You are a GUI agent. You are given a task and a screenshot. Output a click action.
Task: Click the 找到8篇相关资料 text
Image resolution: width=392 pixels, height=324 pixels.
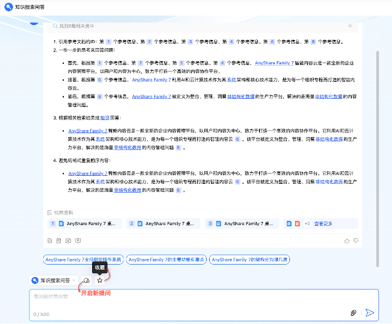pos(76,26)
